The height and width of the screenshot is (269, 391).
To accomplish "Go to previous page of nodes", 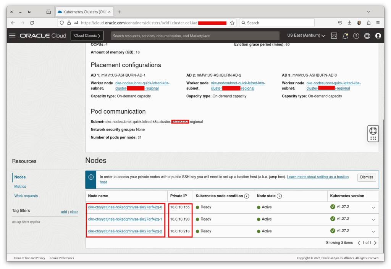I will coord(359,243).
